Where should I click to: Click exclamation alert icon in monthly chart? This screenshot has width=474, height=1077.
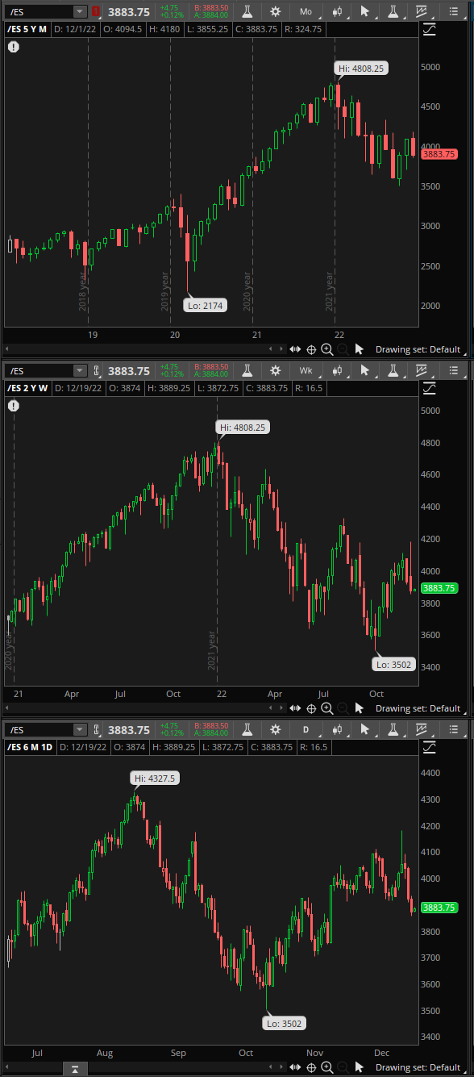click(14, 47)
